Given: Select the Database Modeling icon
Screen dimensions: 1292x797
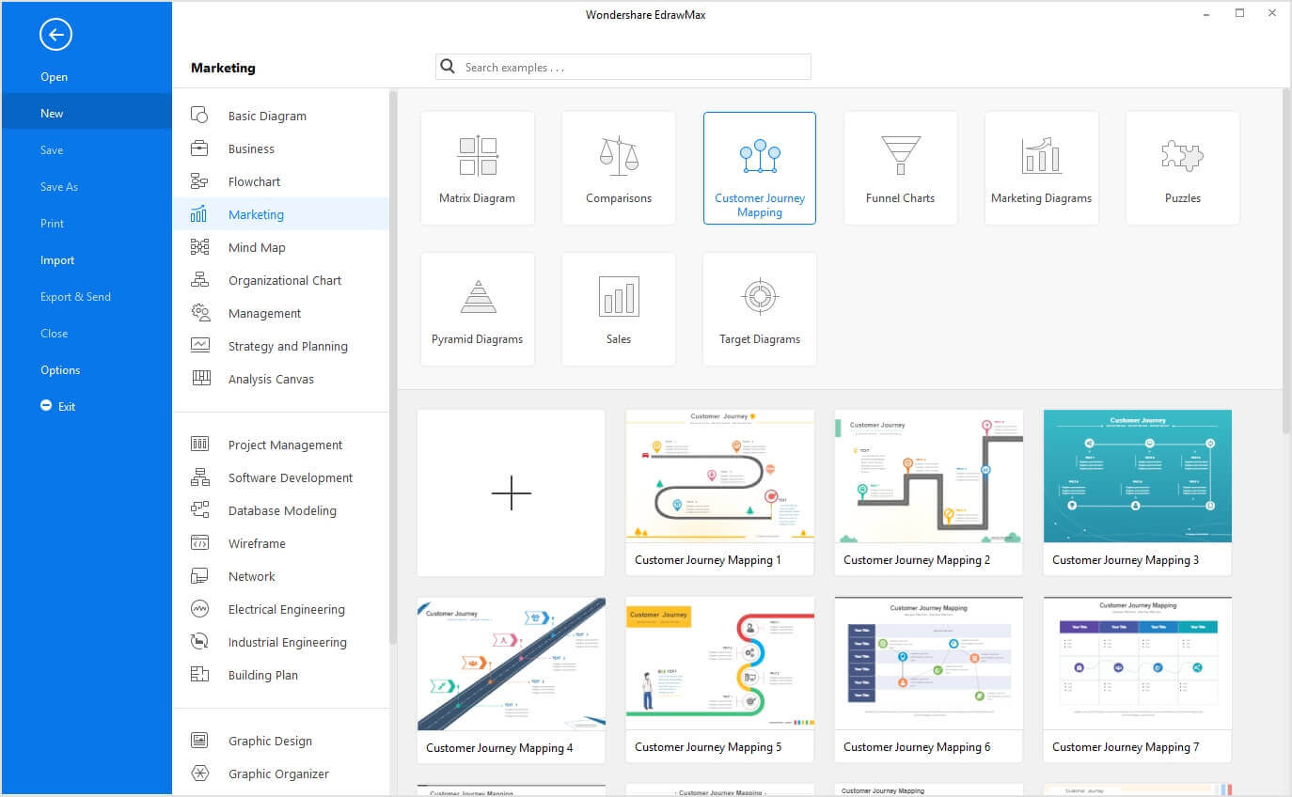Looking at the screenshot, I should click(199, 510).
